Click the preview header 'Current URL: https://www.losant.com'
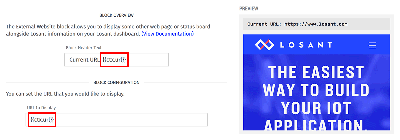The width and height of the screenshot is (400, 140). (x=297, y=24)
